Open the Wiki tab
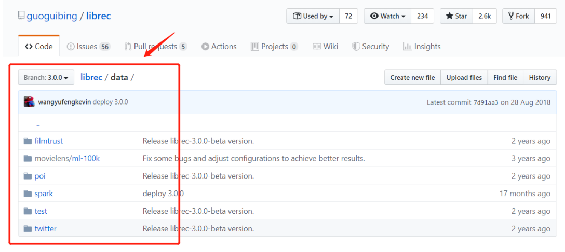Image resolution: width=565 pixels, height=252 pixels. click(x=326, y=46)
